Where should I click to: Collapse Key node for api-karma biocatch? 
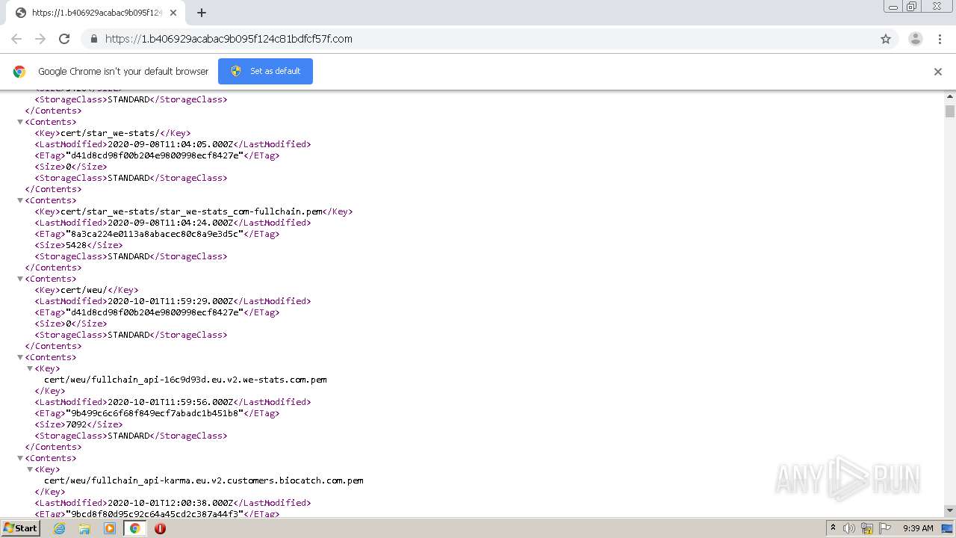tap(30, 469)
